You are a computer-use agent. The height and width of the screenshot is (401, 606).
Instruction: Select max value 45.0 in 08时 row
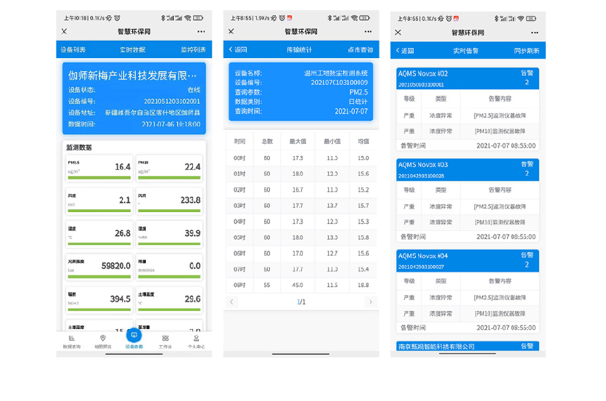point(298,285)
